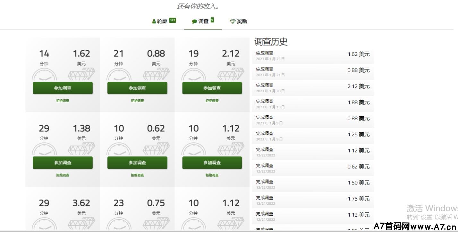This screenshot has height=232, width=458.
Task: Click 拒绝调查 under the 0.62 美元 survey
Action: pyautogui.click(x=137, y=175)
